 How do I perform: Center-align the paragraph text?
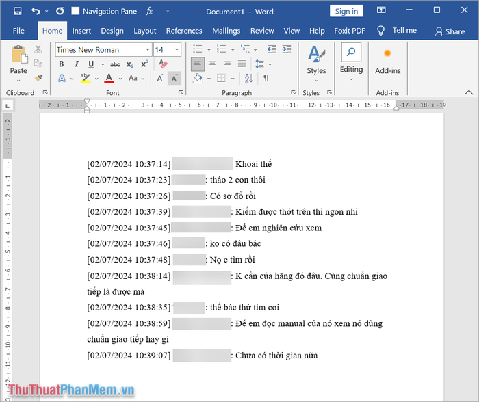pos(212,64)
